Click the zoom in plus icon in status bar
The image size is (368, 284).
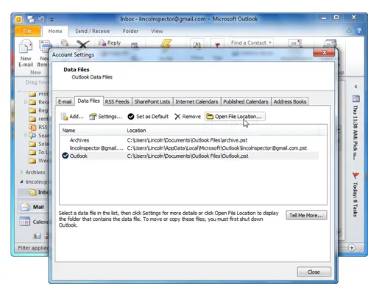(x=352, y=248)
